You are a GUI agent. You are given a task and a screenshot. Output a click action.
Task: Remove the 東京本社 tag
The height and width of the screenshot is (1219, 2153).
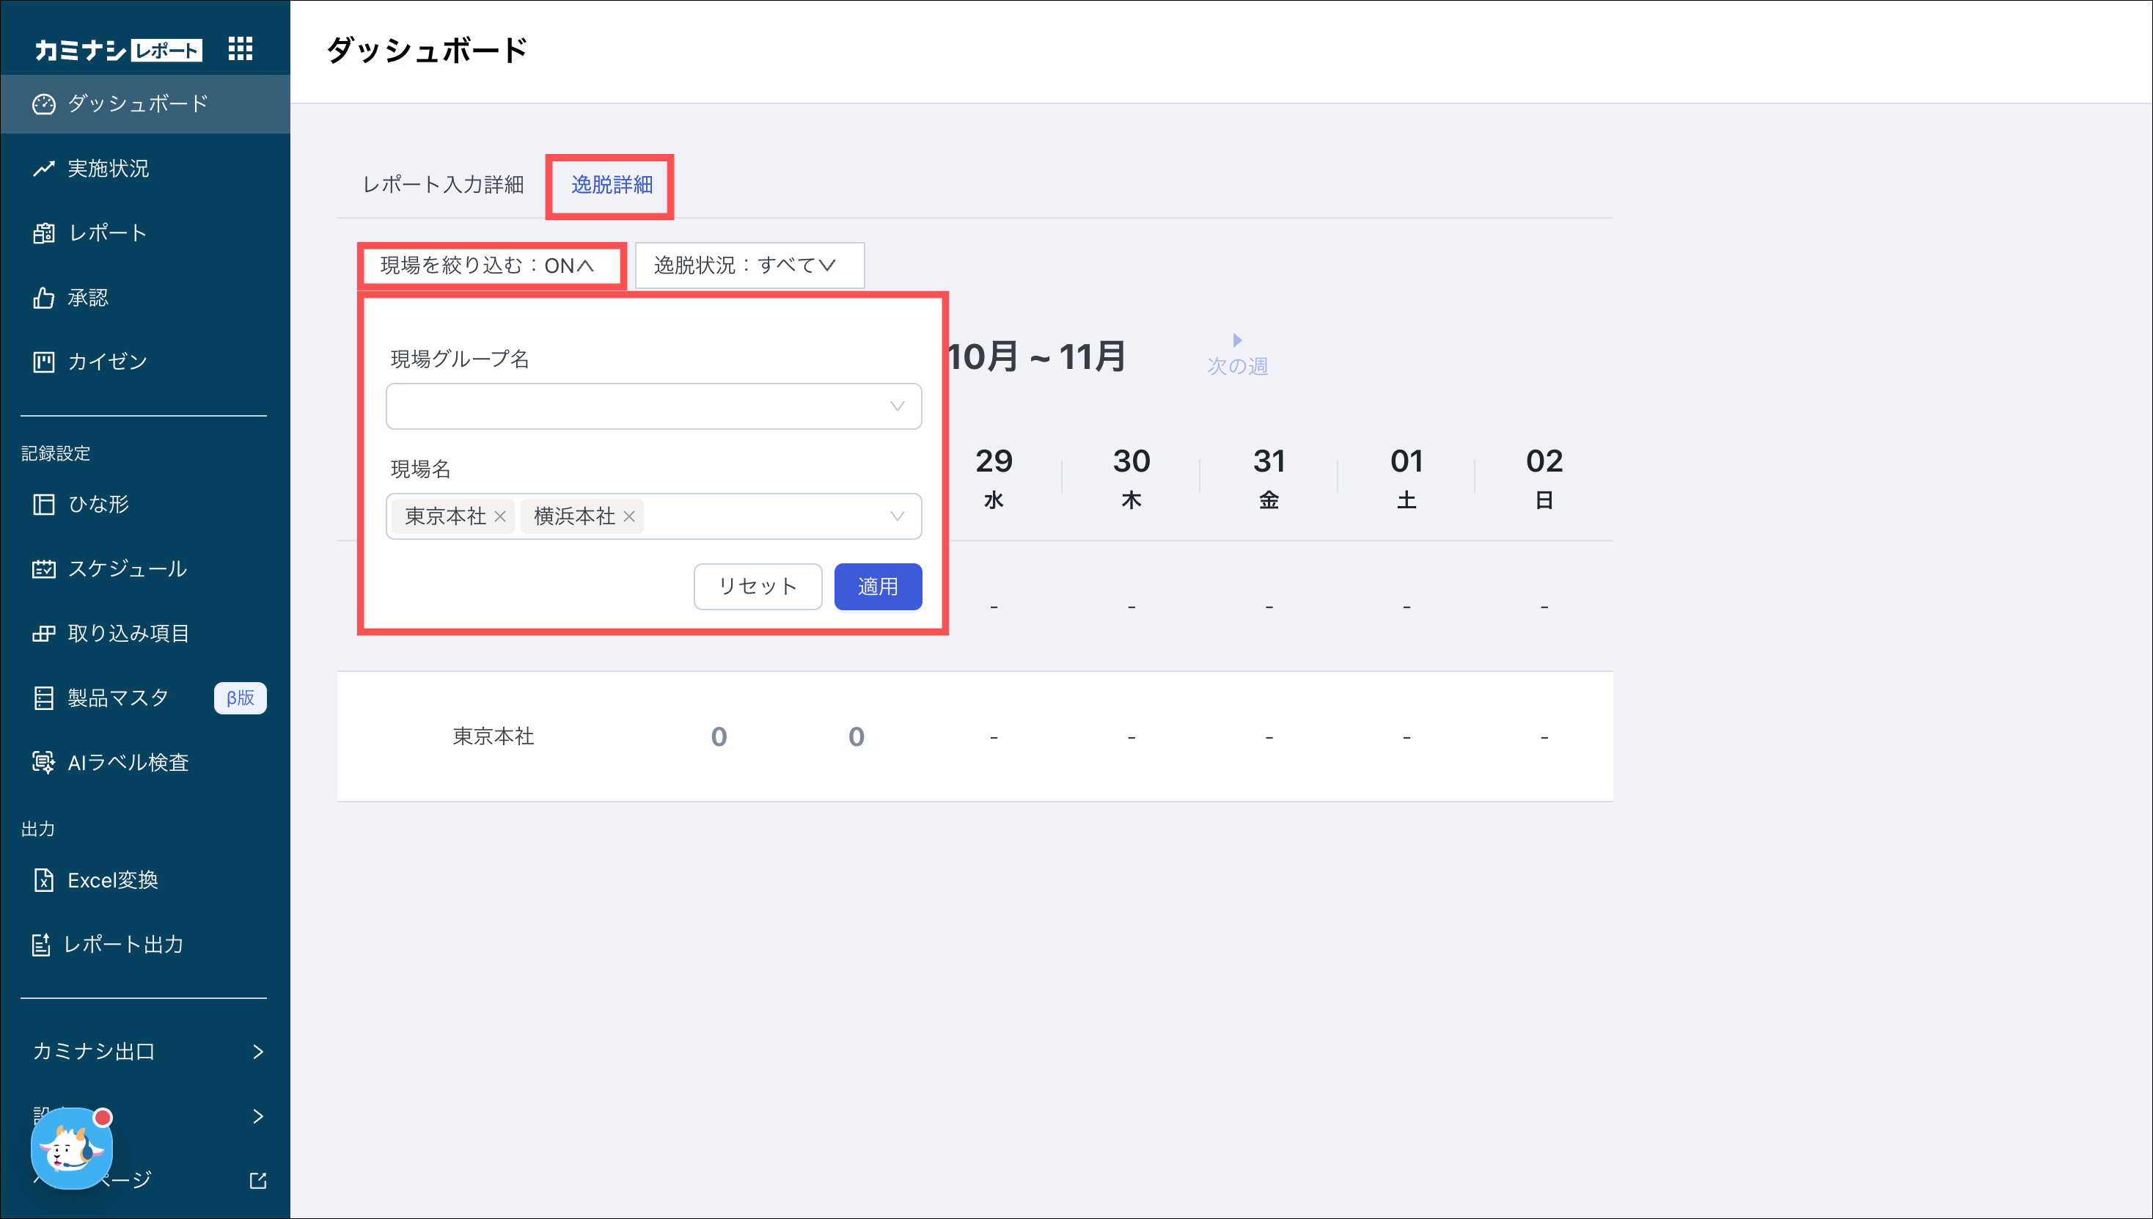coord(499,516)
